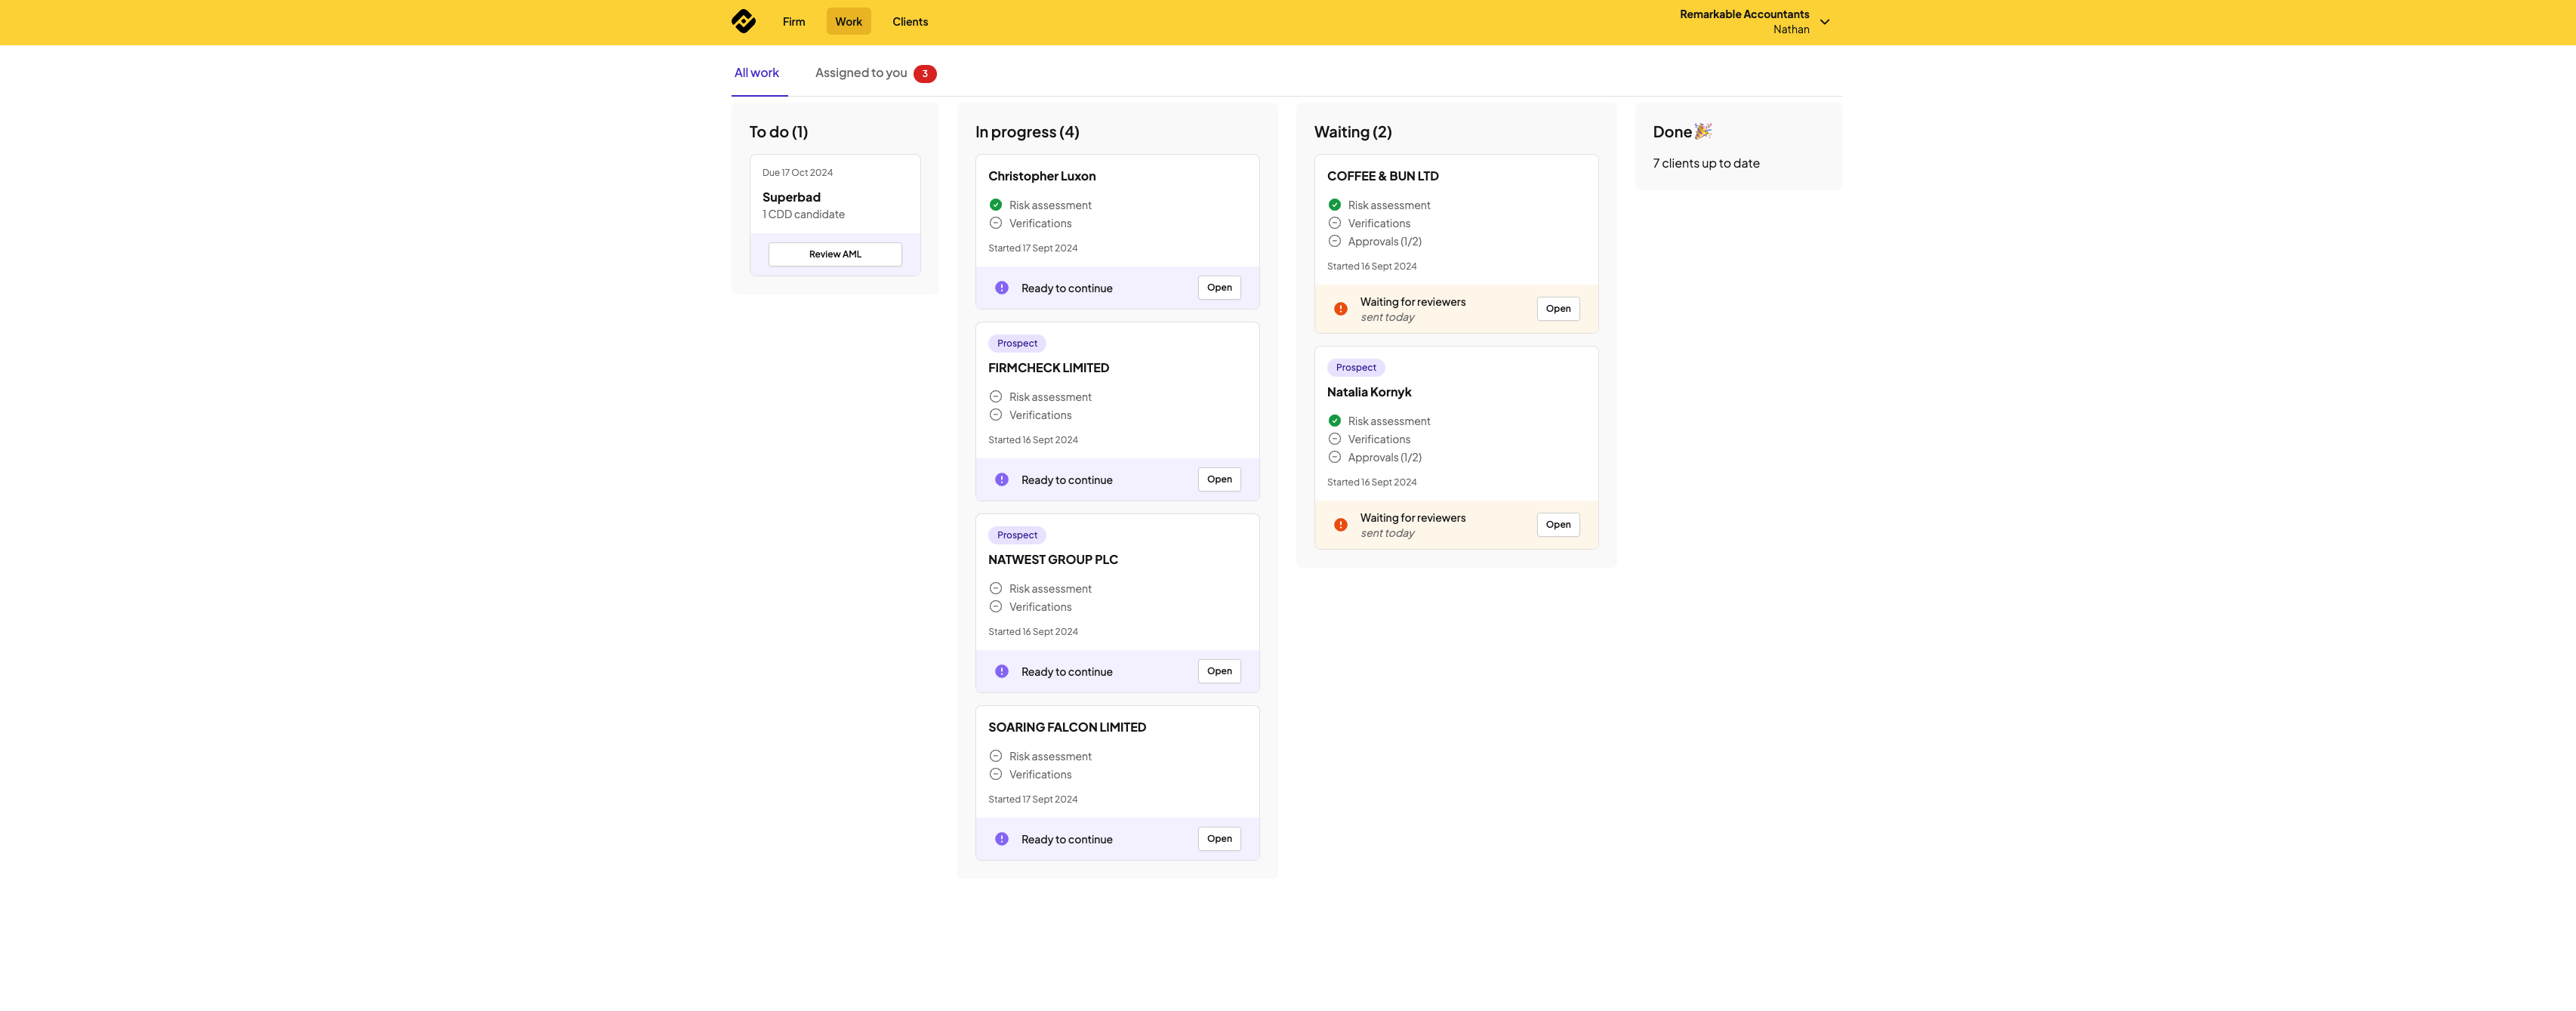Screen dimensions: 2576x1011
Task: Click orange warning icon on COFFEE & BUN card
Action: point(1340,309)
